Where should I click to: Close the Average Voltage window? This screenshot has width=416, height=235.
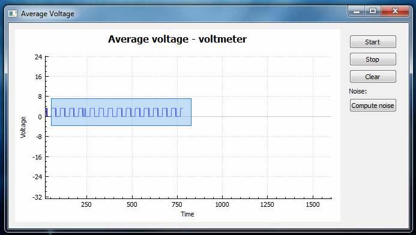[x=395, y=11]
